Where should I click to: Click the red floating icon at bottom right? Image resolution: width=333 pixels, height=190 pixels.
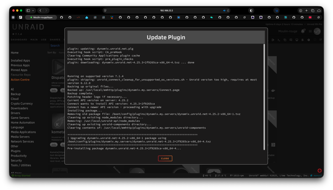point(319,170)
